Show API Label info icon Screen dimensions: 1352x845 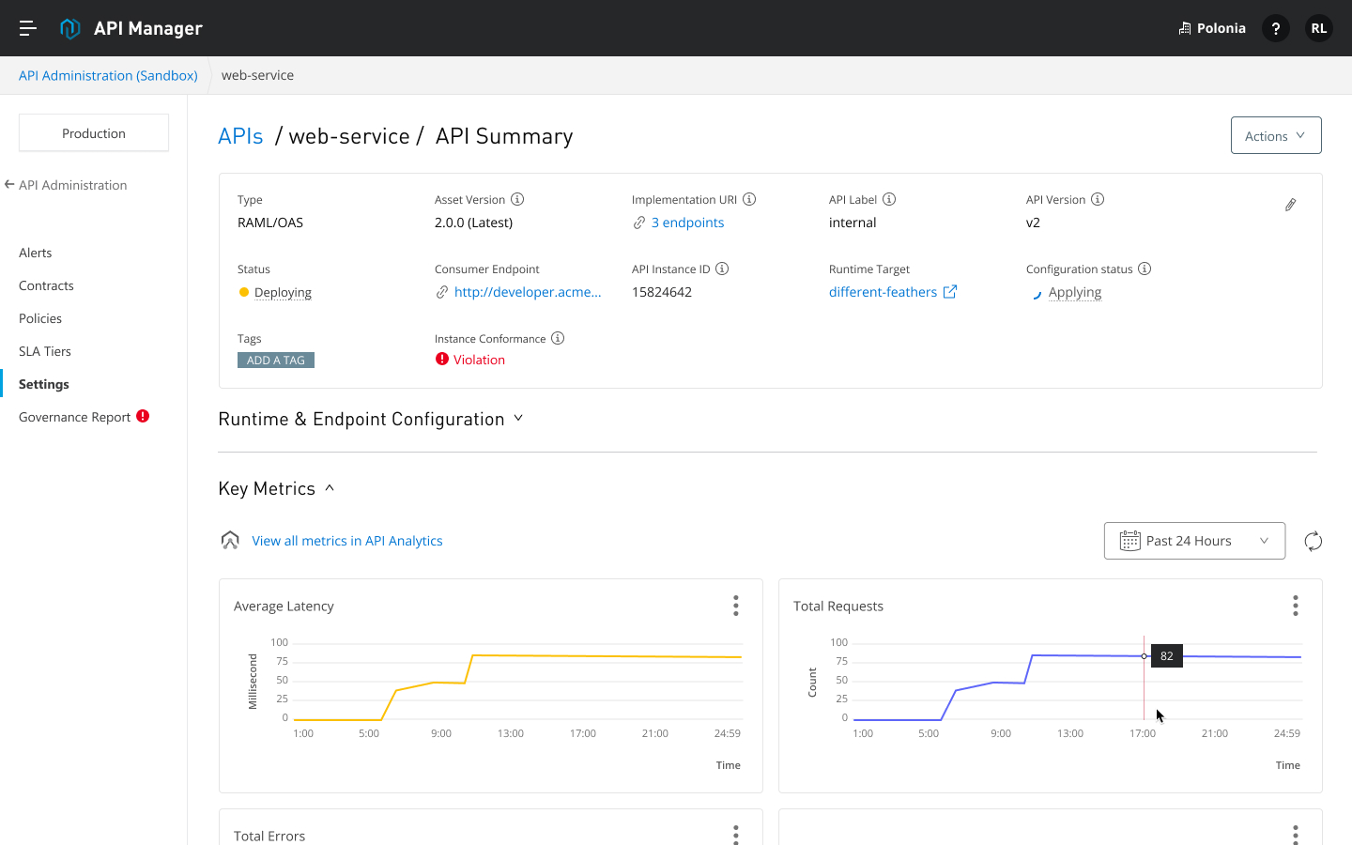click(x=889, y=199)
